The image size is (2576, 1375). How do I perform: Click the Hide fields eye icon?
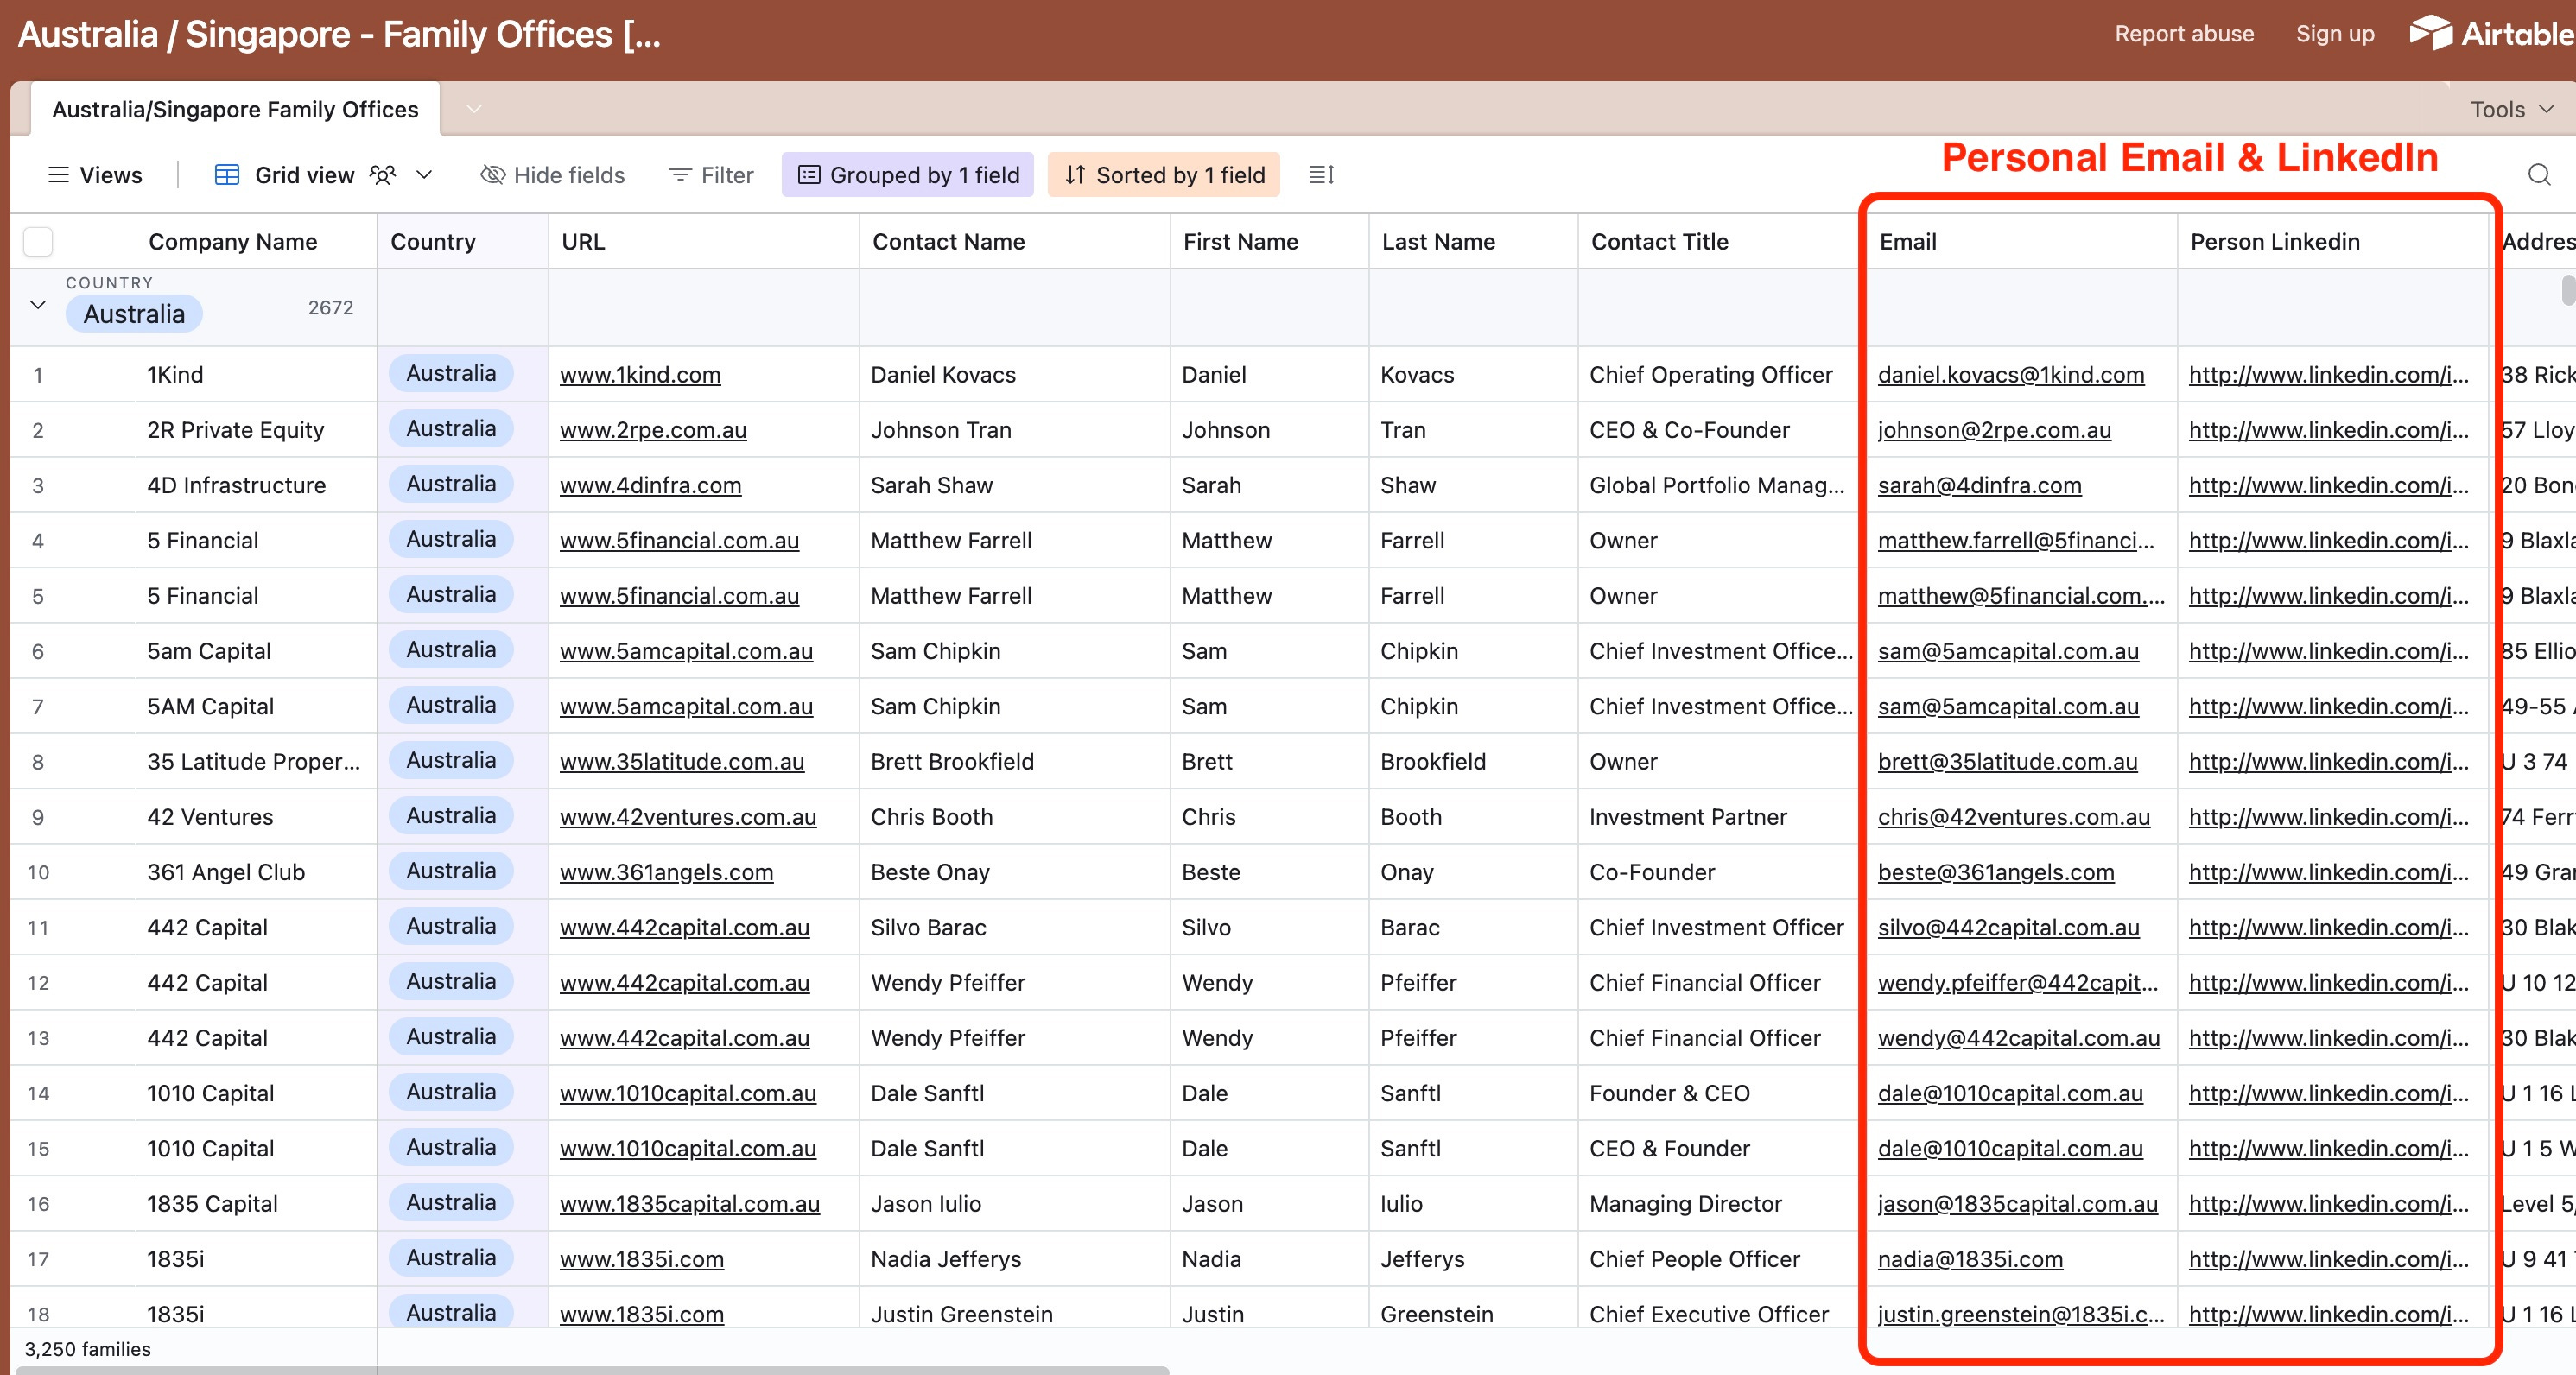[x=492, y=175]
